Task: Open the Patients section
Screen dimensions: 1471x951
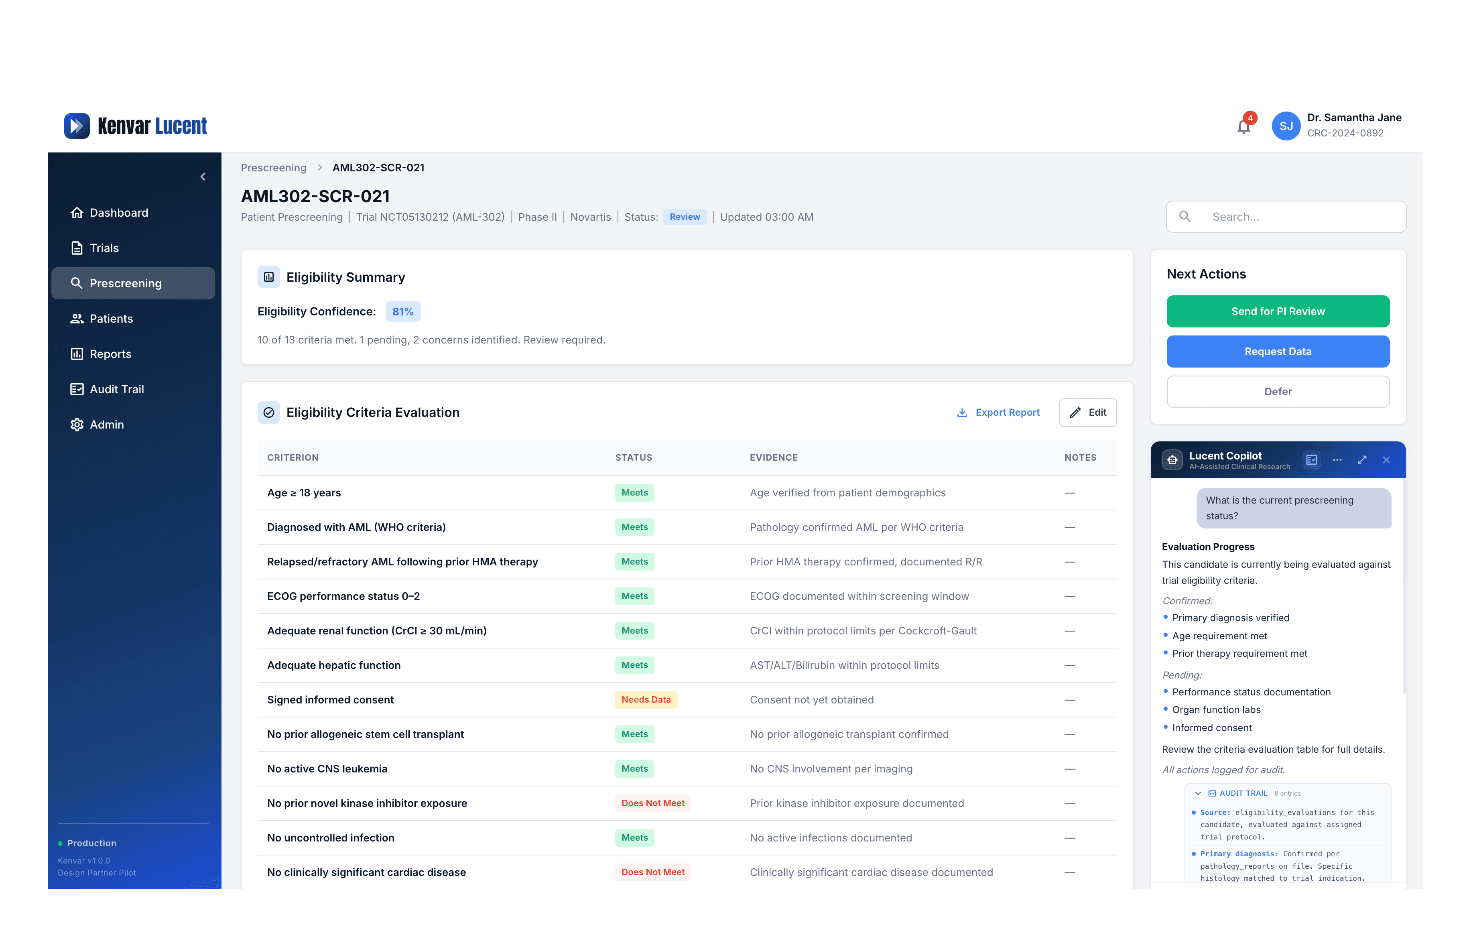Action: [x=133, y=319]
